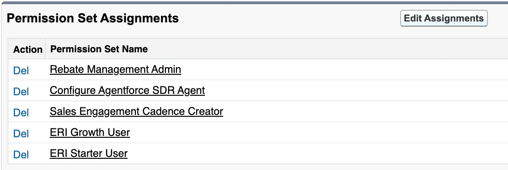
Task: Click empty space in Sales Engagement Cadence row
Action: 366,112
